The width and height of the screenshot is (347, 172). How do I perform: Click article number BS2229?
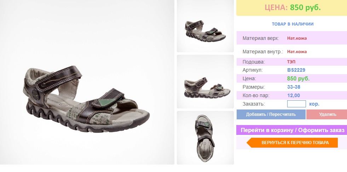click(x=296, y=70)
